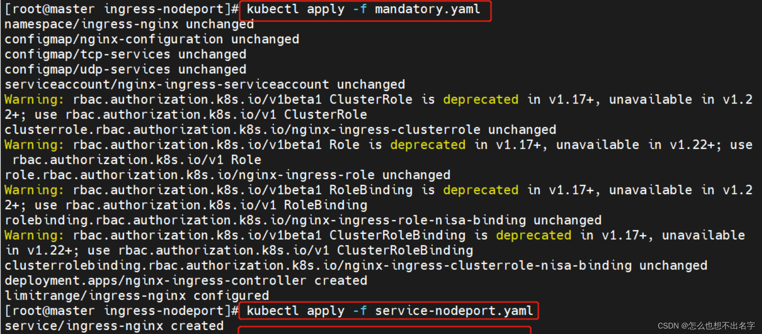762x334 pixels.
Task: Click the namespace/ingress-nginx unchanged line
Action: 129,24
